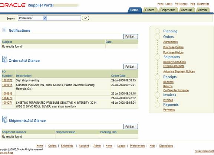Screen dimensions: 214x155
Task: Open purchase order 1004271
Action: click(x=7, y=103)
